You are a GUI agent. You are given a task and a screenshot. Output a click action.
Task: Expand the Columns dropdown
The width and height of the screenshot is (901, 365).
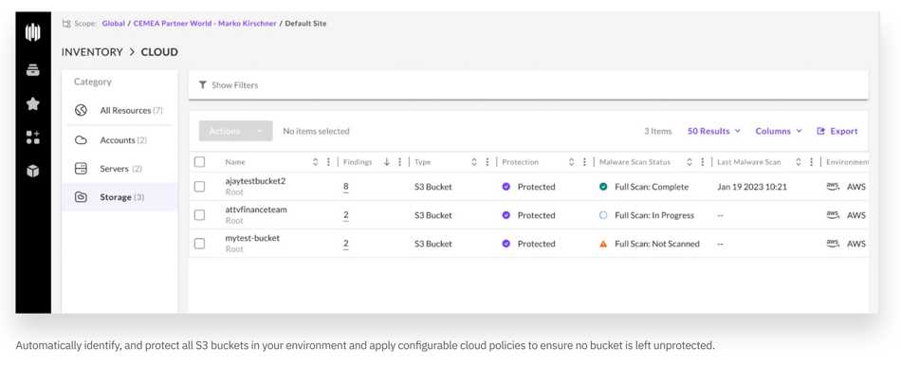point(779,131)
